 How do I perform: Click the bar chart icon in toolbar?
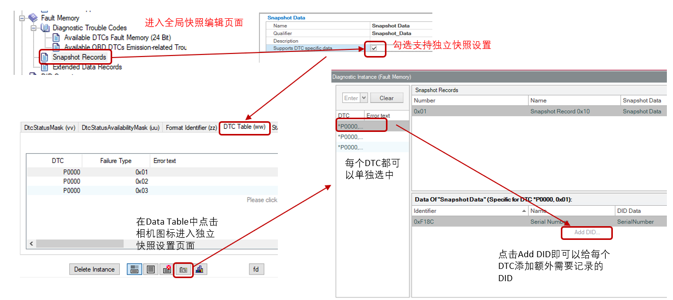[x=199, y=269]
